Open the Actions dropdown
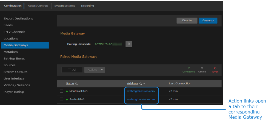 (95, 70)
